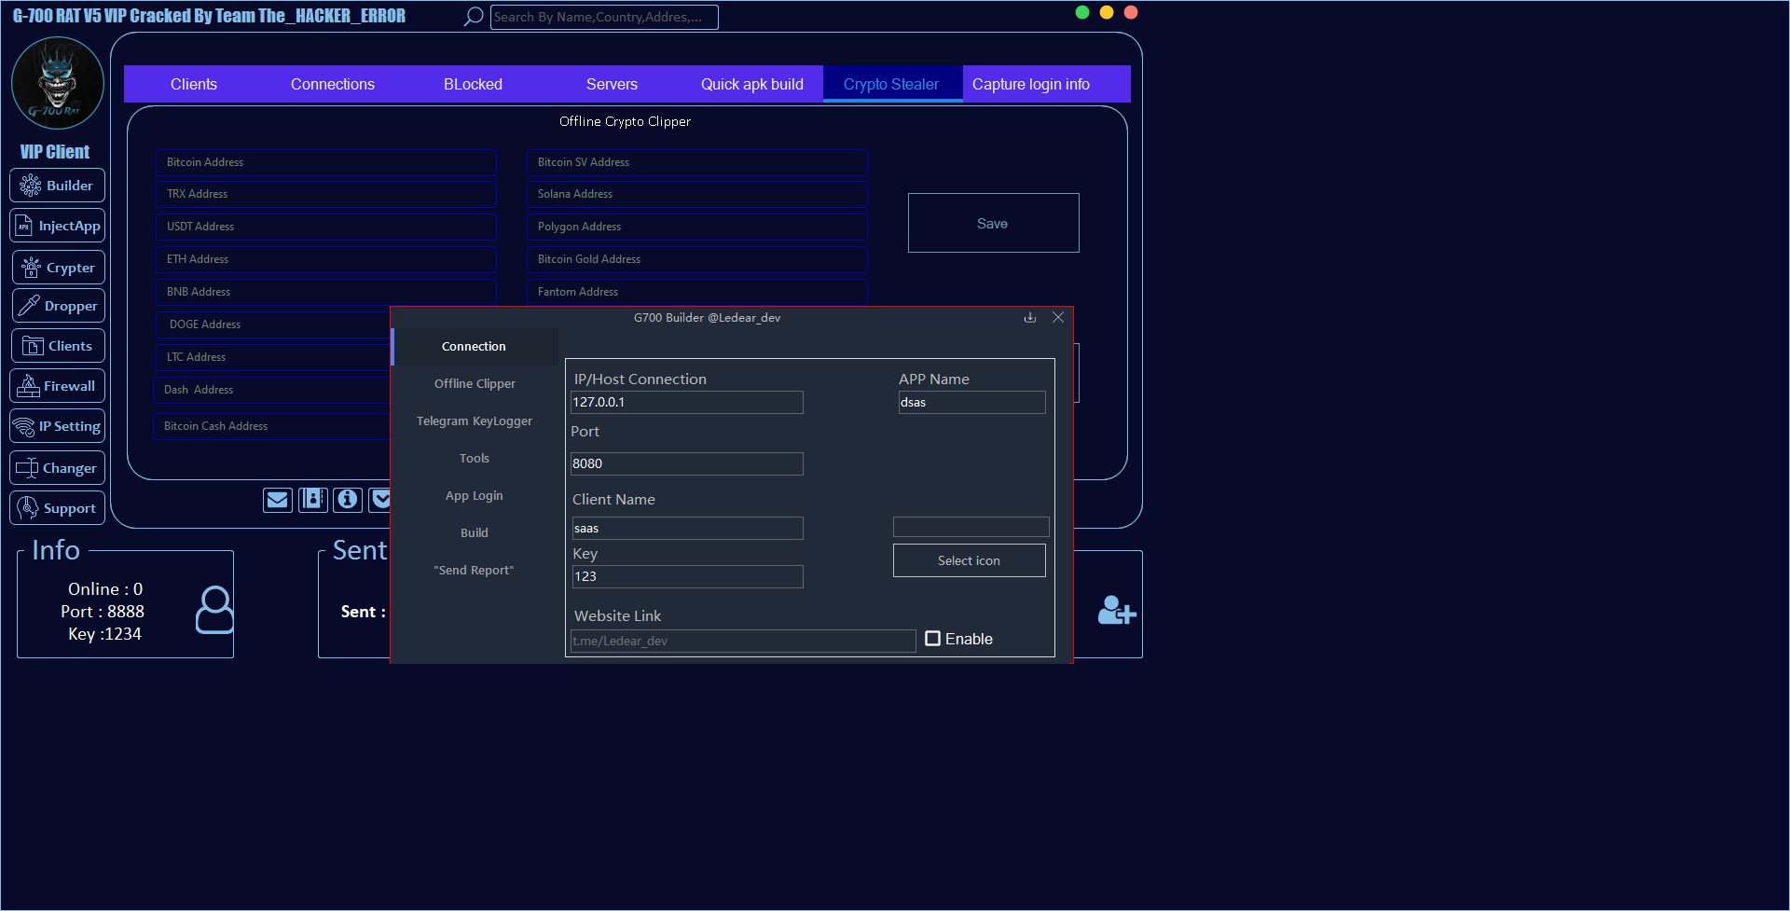This screenshot has height=911, width=1790.
Task: Open the Dropper sidebar tool
Action: coord(59,306)
